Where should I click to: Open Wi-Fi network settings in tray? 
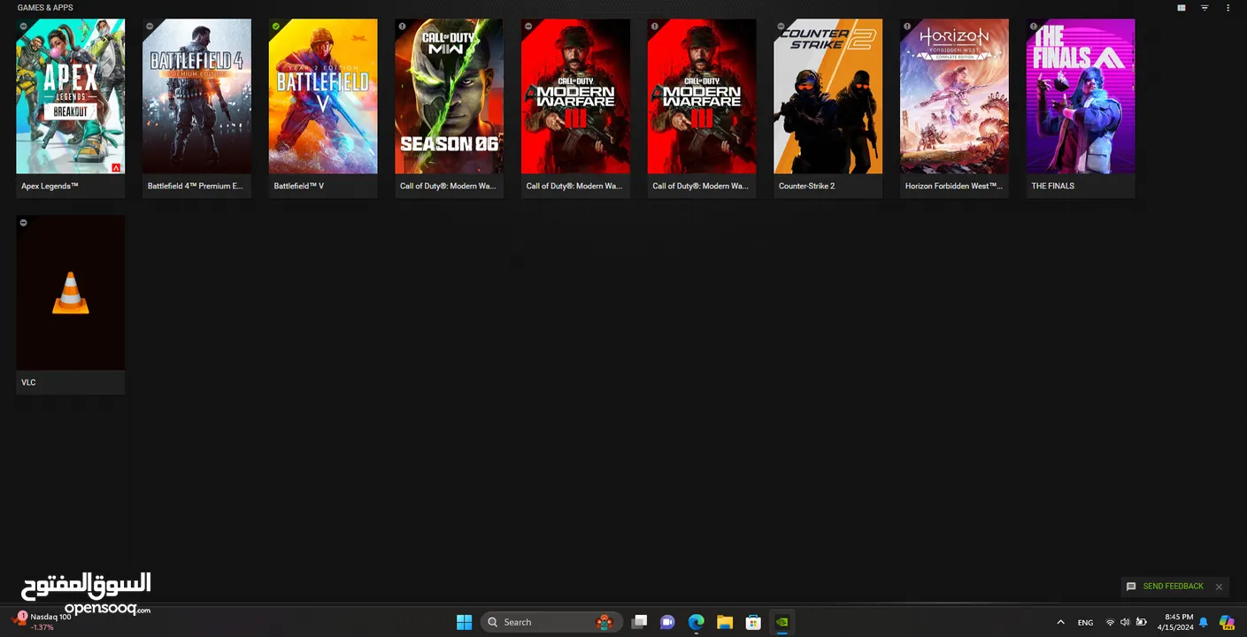(x=1110, y=623)
